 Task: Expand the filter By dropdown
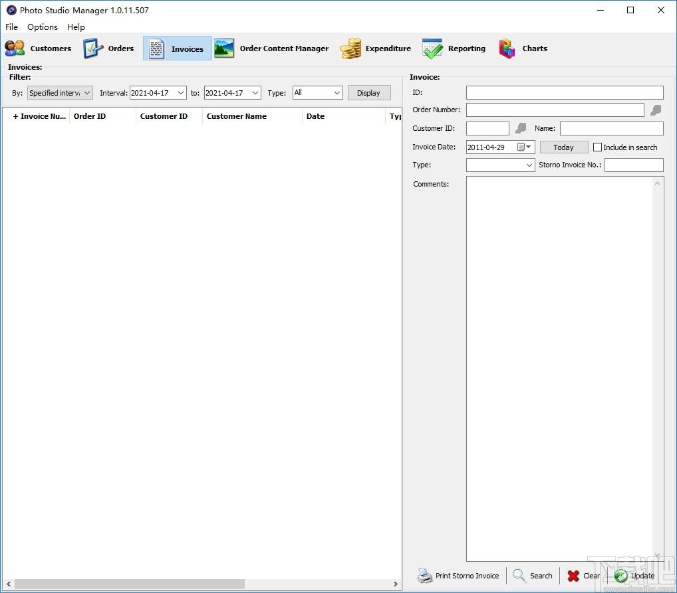(x=60, y=93)
